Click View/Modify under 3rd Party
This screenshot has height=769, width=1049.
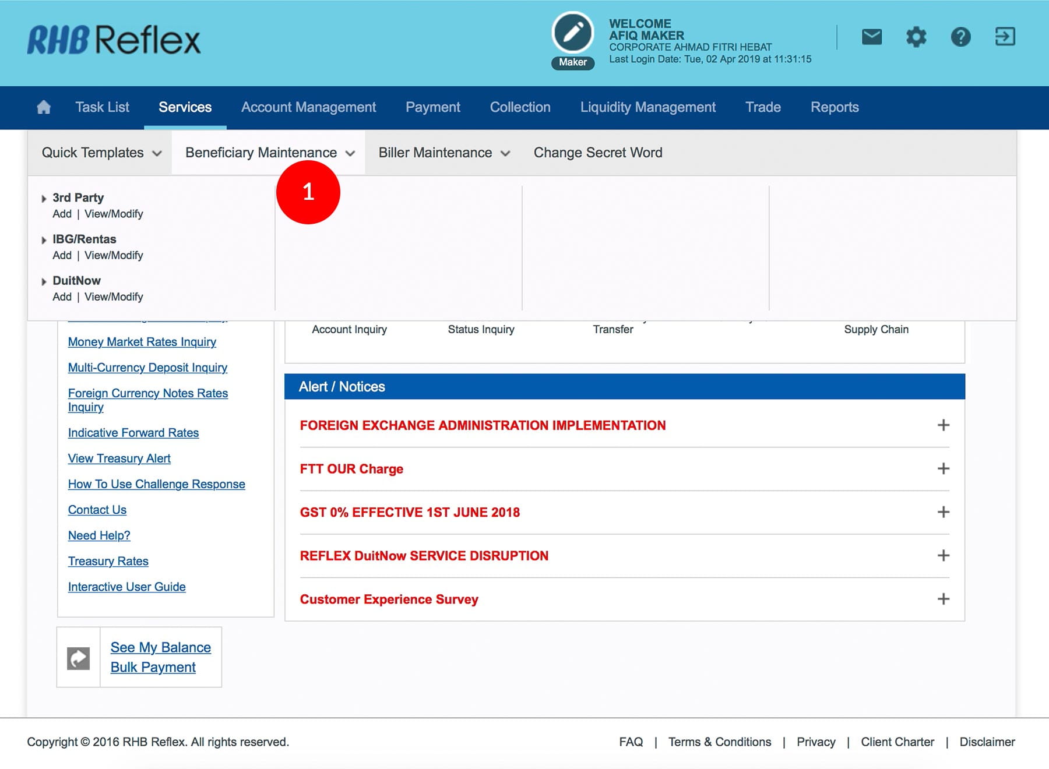(114, 214)
